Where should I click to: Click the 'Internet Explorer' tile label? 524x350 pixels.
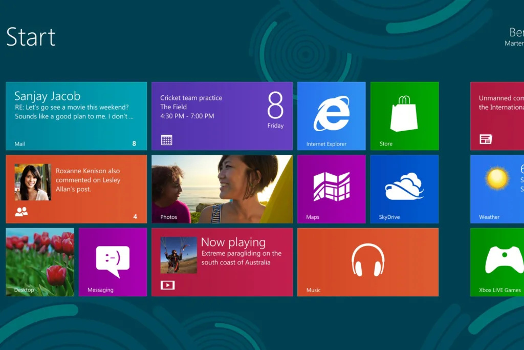[x=326, y=144]
